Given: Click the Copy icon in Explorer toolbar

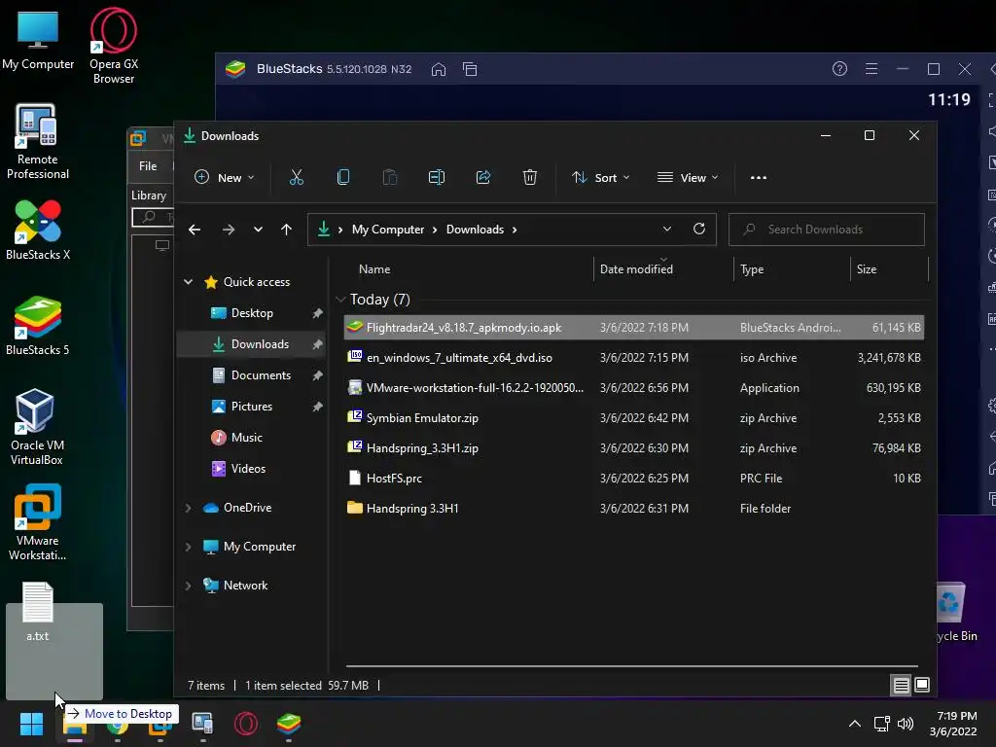Looking at the screenshot, I should (343, 177).
